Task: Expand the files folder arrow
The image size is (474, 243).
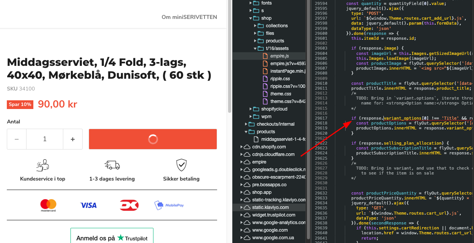Action: (x=255, y=33)
